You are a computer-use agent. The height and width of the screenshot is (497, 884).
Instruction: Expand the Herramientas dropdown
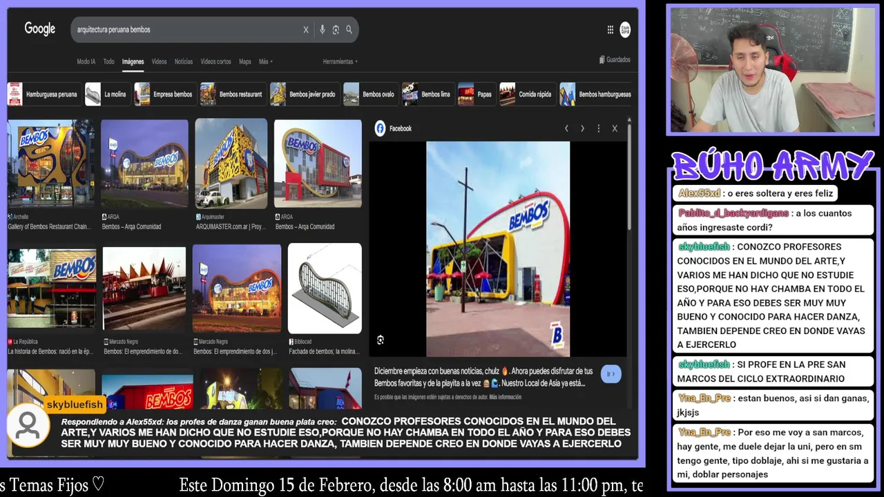click(340, 61)
